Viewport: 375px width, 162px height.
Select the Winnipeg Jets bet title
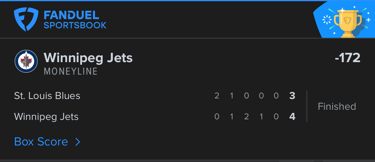point(88,58)
